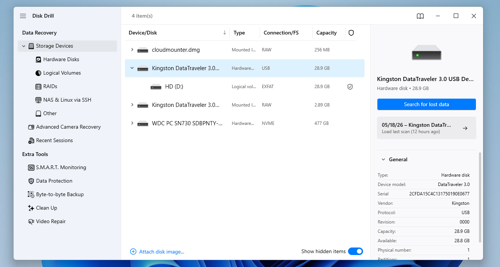Image resolution: width=500 pixels, height=267 pixels.
Task: Click the Clean Up sparkle icon
Action: pyautogui.click(x=31, y=208)
